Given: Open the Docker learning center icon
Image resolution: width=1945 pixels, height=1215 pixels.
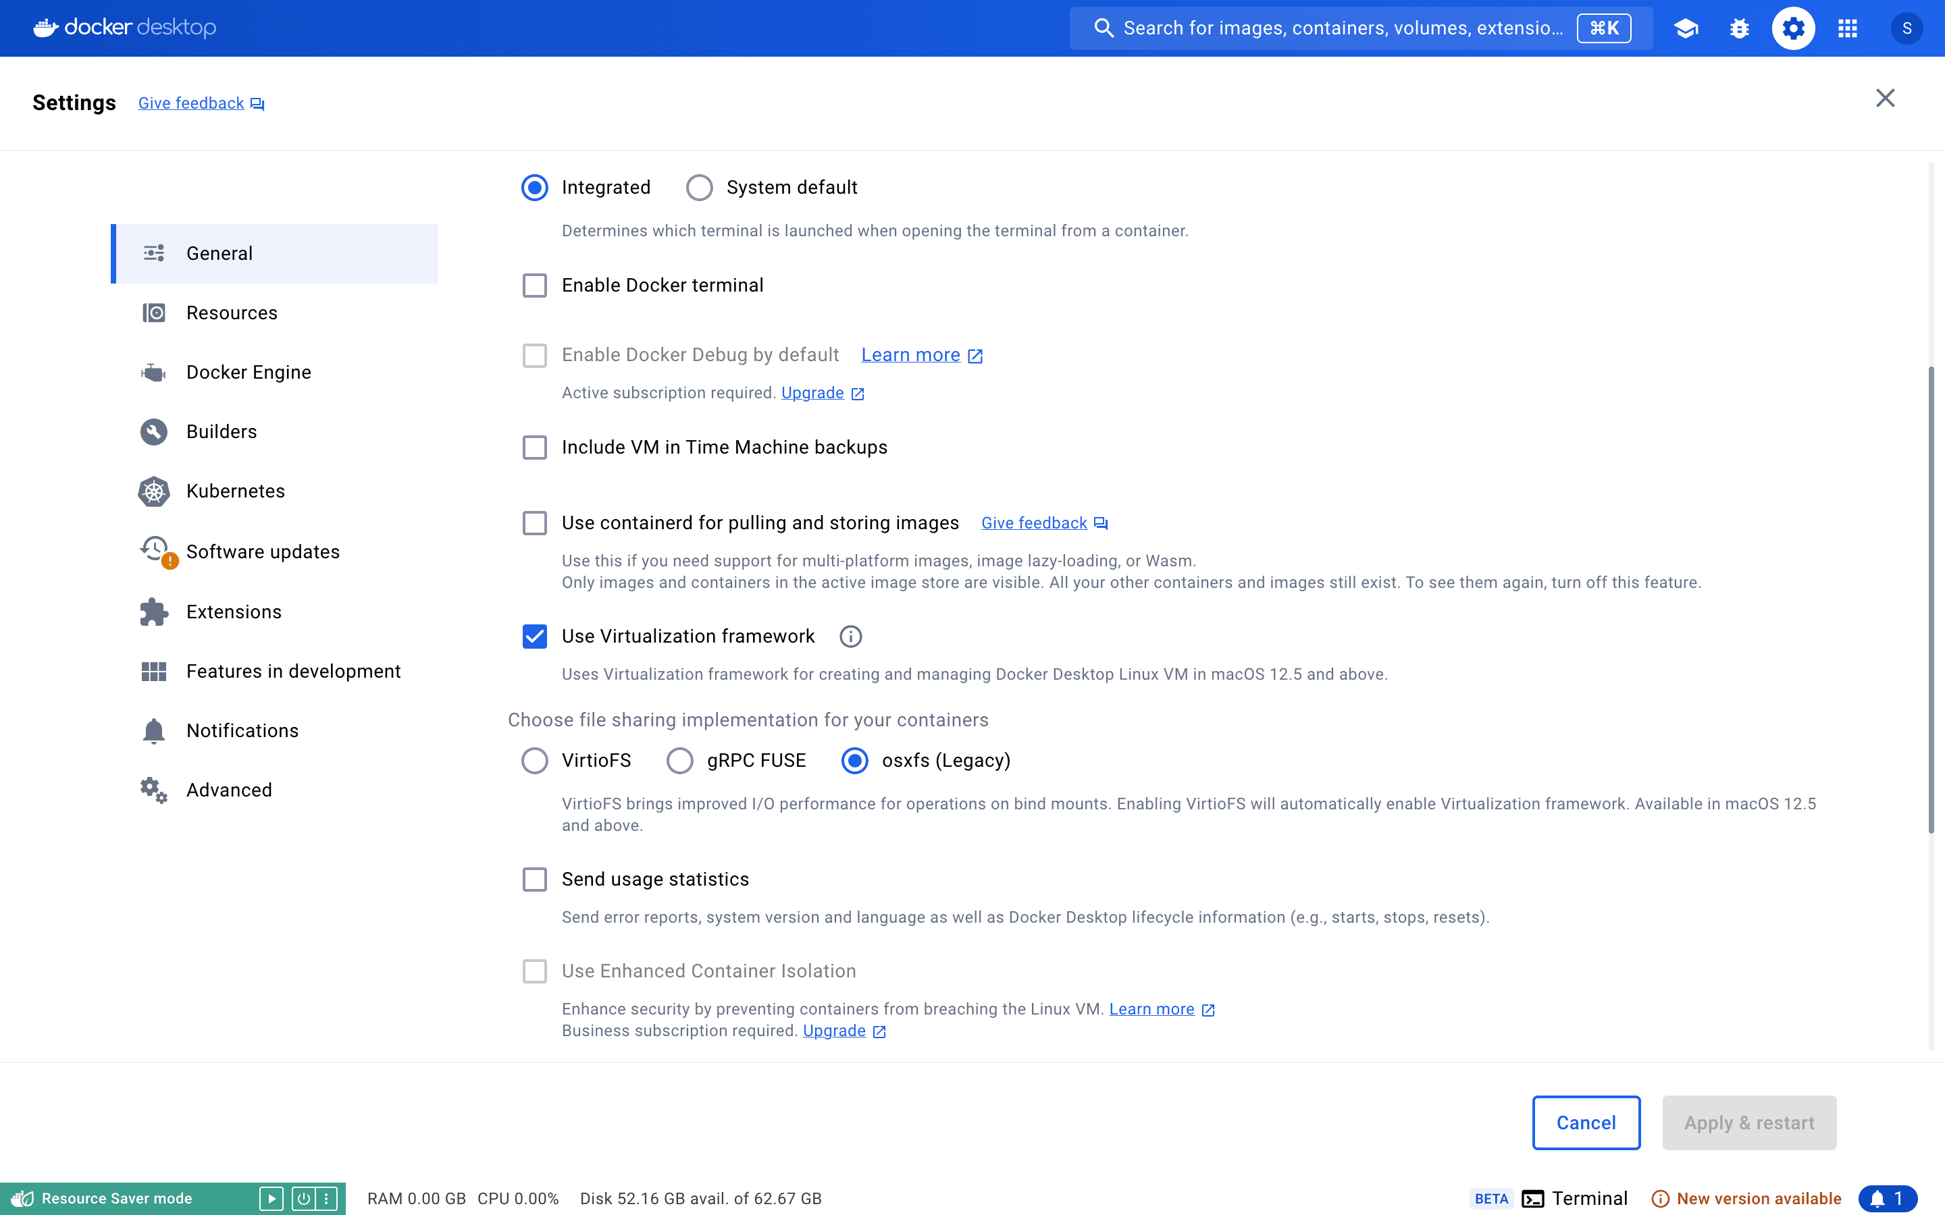Looking at the screenshot, I should 1686,28.
